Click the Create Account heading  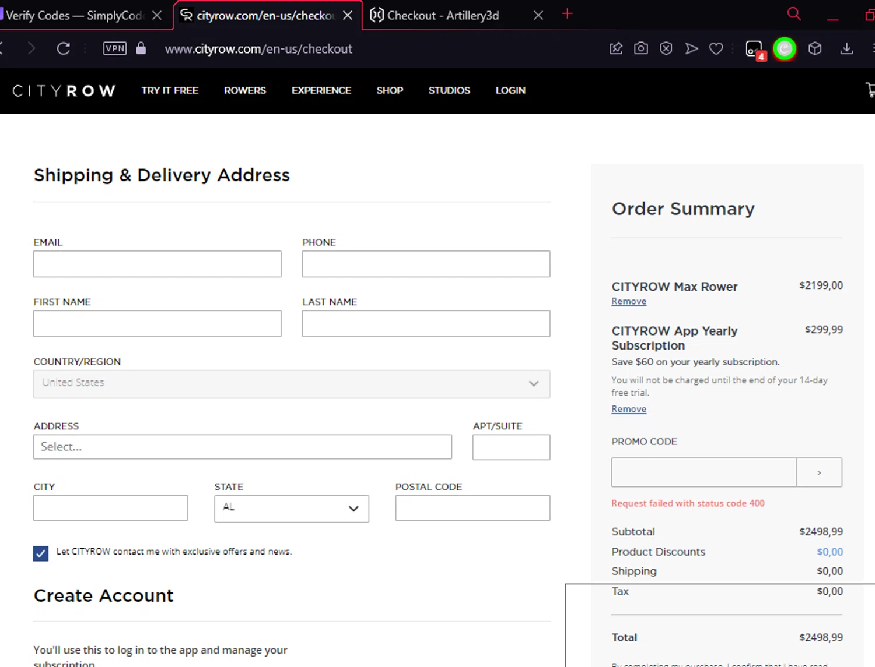[103, 595]
